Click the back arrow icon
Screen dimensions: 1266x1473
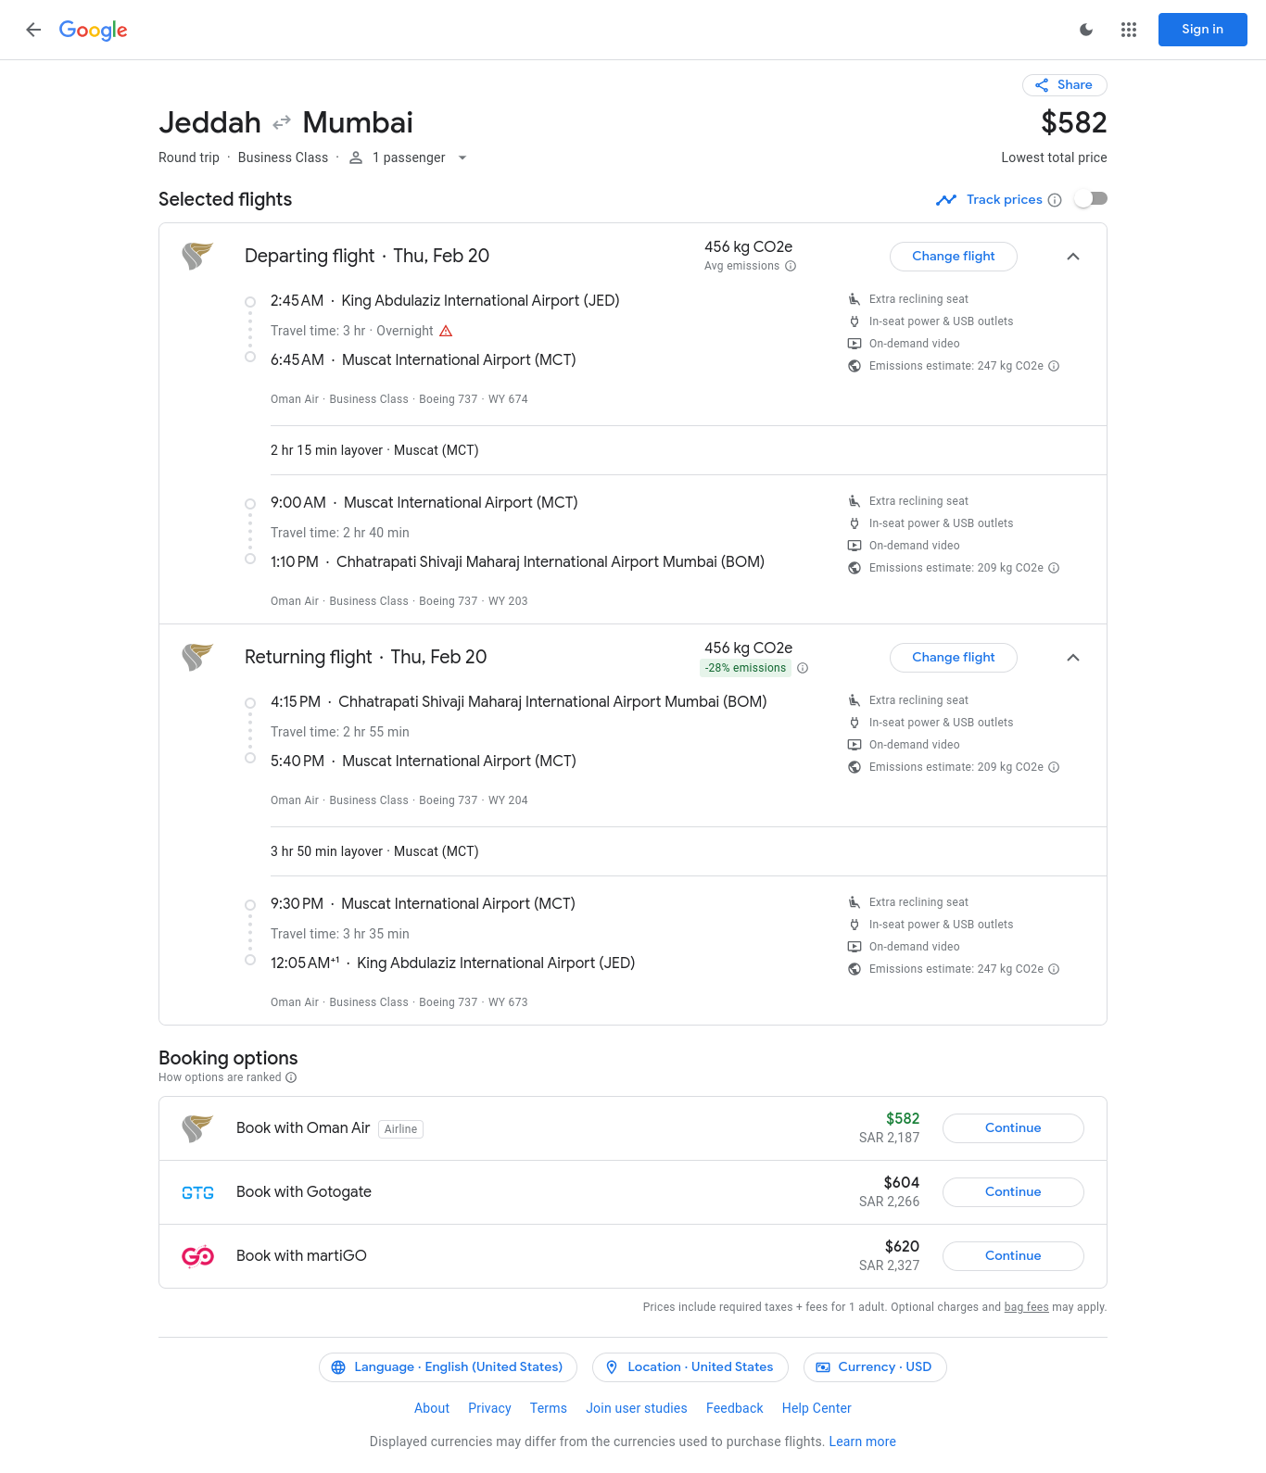tap(33, 30)
